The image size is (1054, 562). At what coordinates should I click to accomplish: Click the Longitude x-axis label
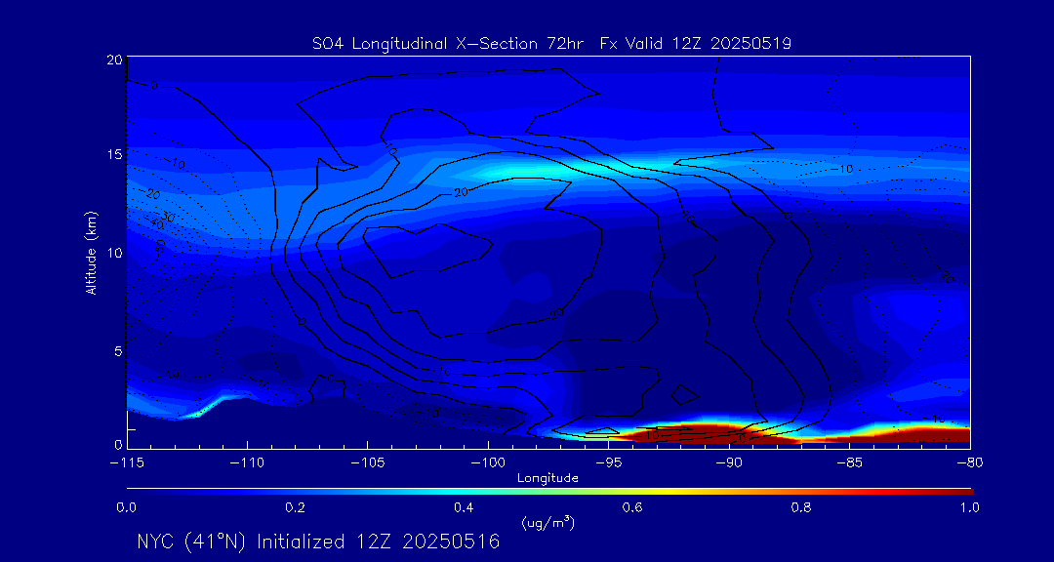click(x=547, y=478)
